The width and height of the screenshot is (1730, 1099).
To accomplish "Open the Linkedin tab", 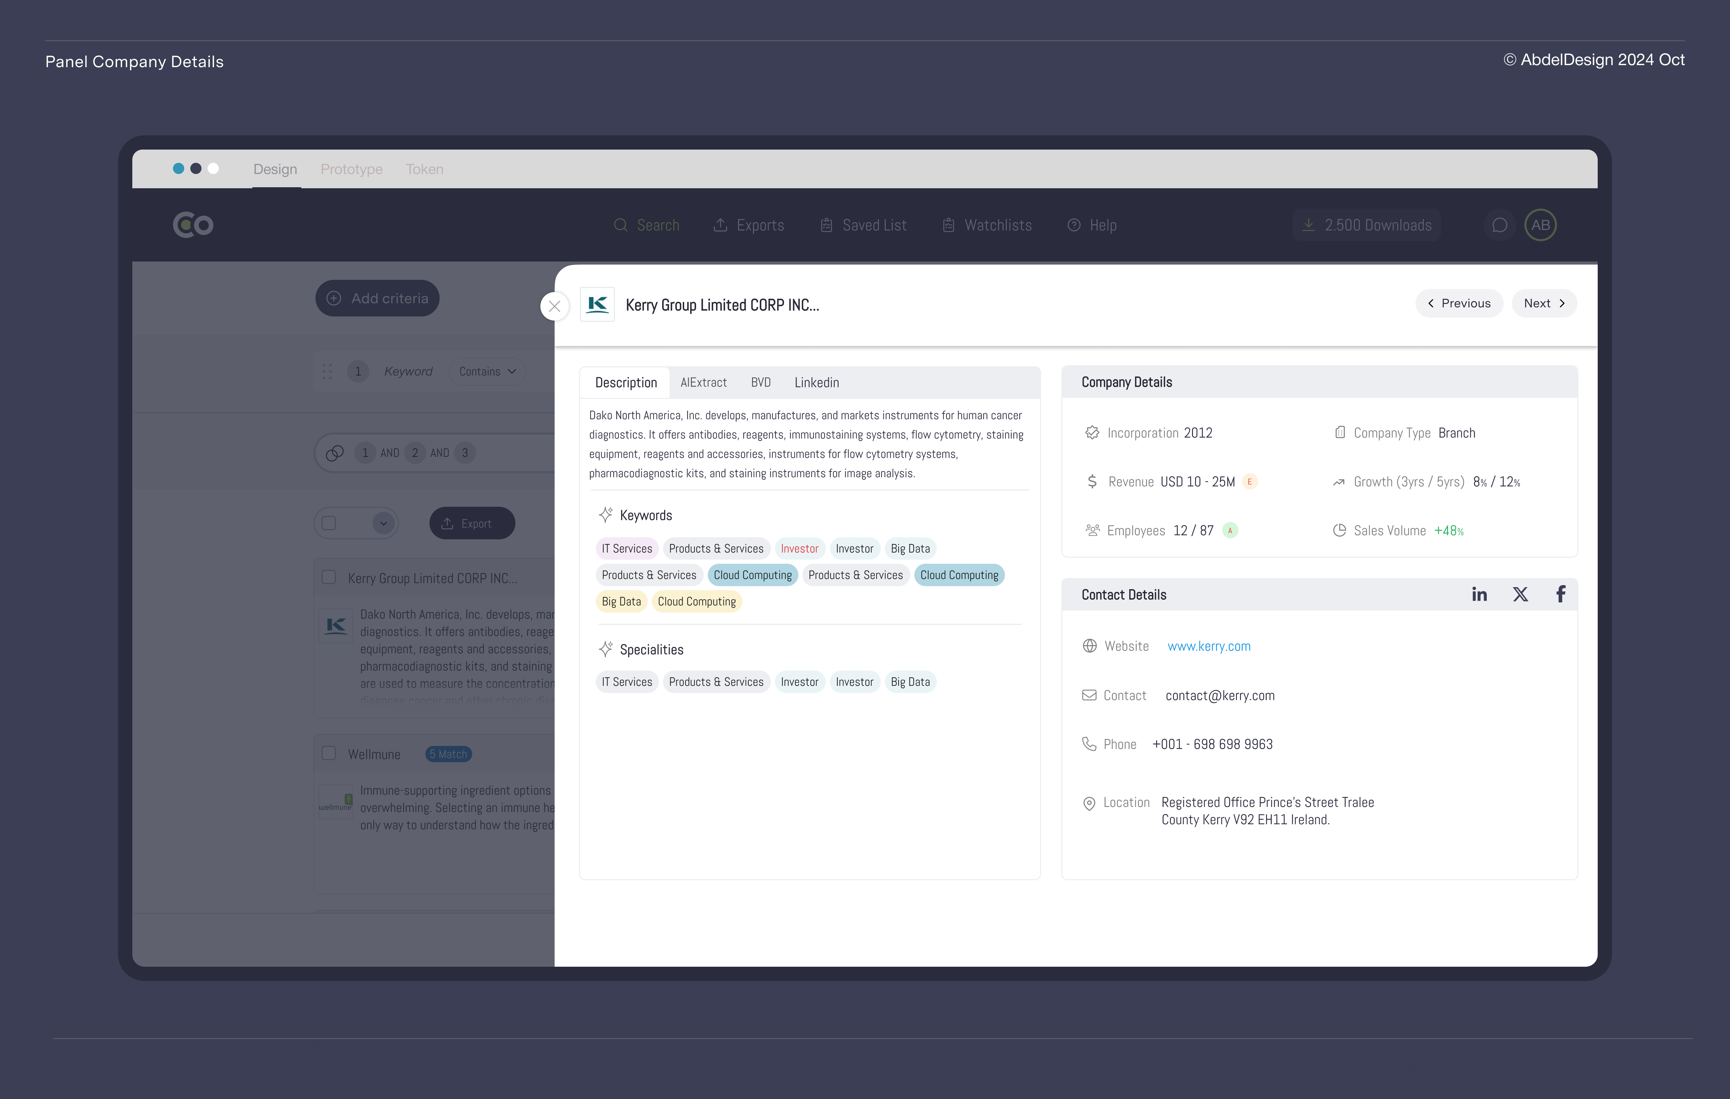I will tap(816, 382).
